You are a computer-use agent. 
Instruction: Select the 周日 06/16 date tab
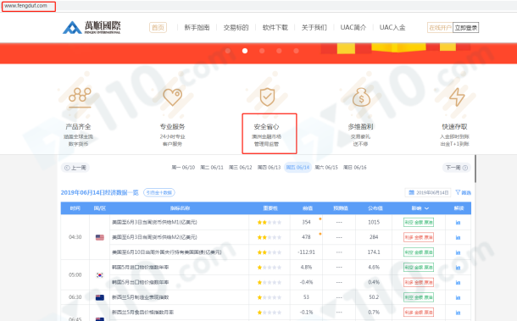click(x=355, y=168)
